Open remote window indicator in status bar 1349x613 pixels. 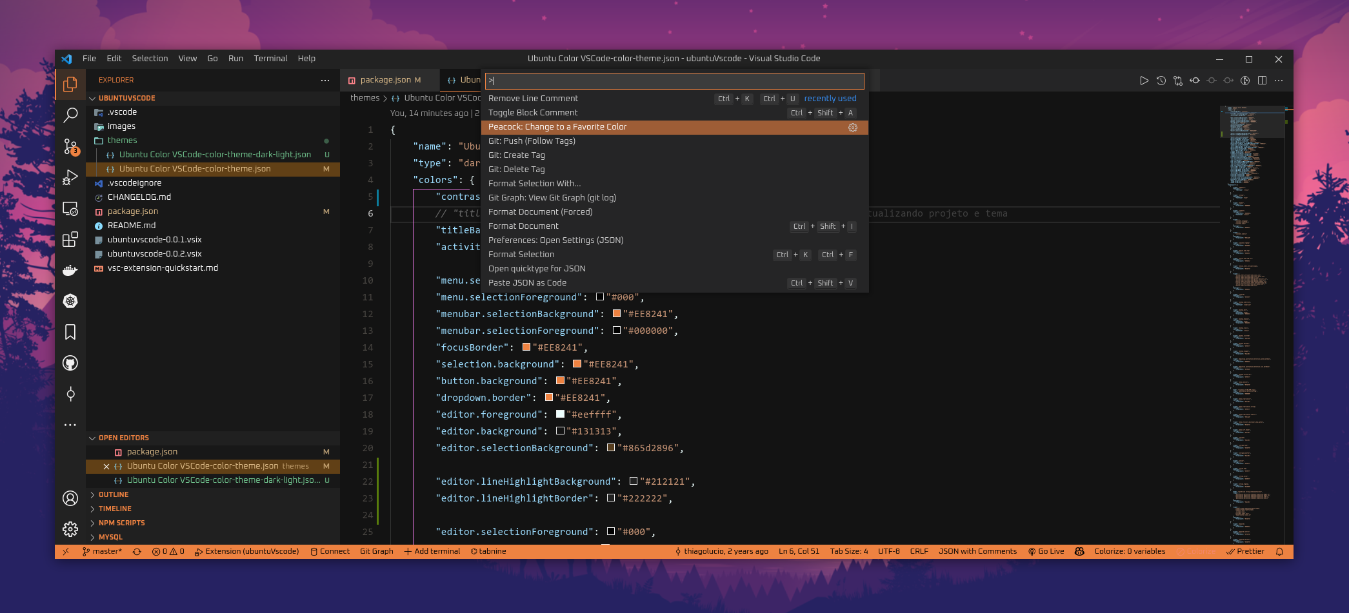(66, 552)
